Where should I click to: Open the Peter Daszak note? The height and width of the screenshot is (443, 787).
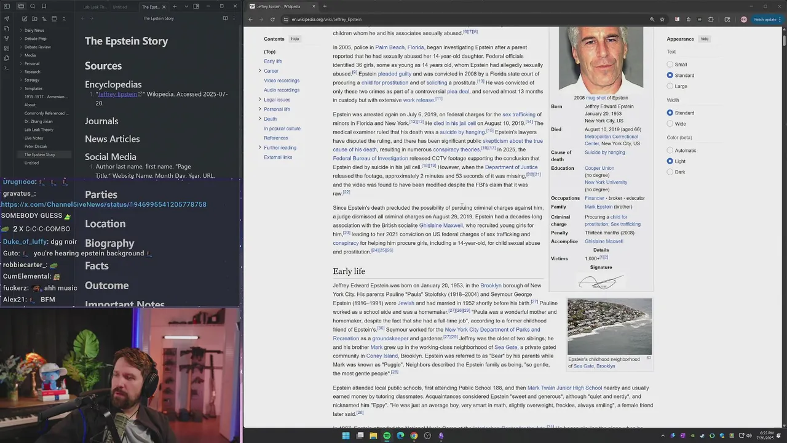coord(36,146)
